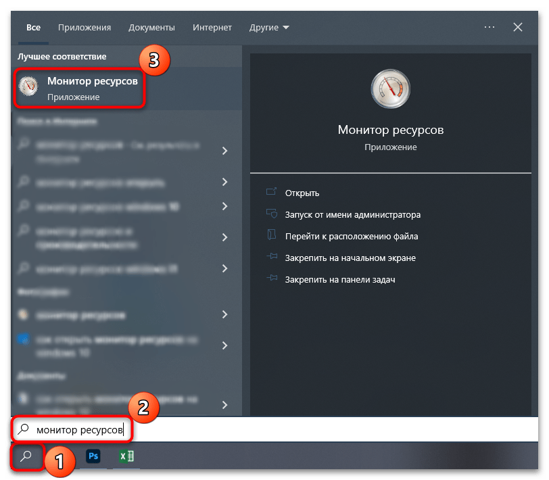Close the search panel with X
The width and height of the screenshot is (549, 480).
(518, 27)
